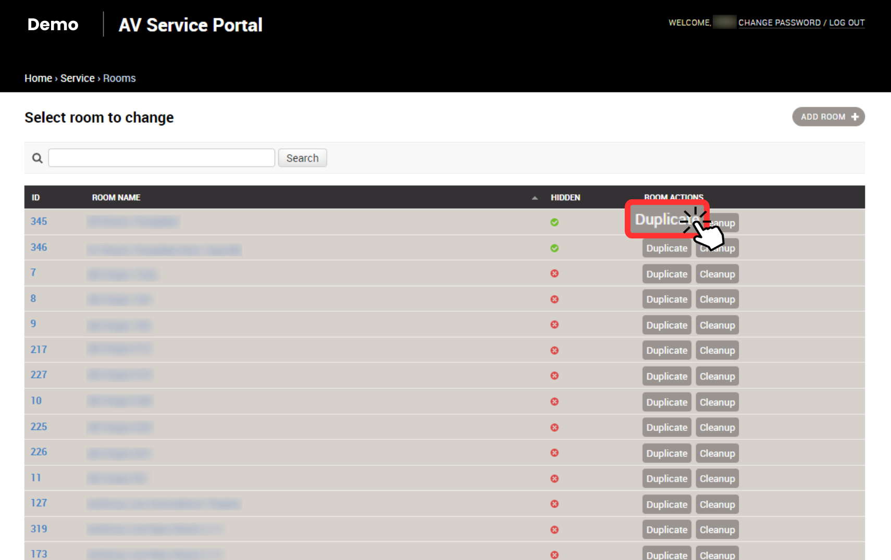Click the search magnifier icon
Screen dimensions: 891x560
(36, 157)
